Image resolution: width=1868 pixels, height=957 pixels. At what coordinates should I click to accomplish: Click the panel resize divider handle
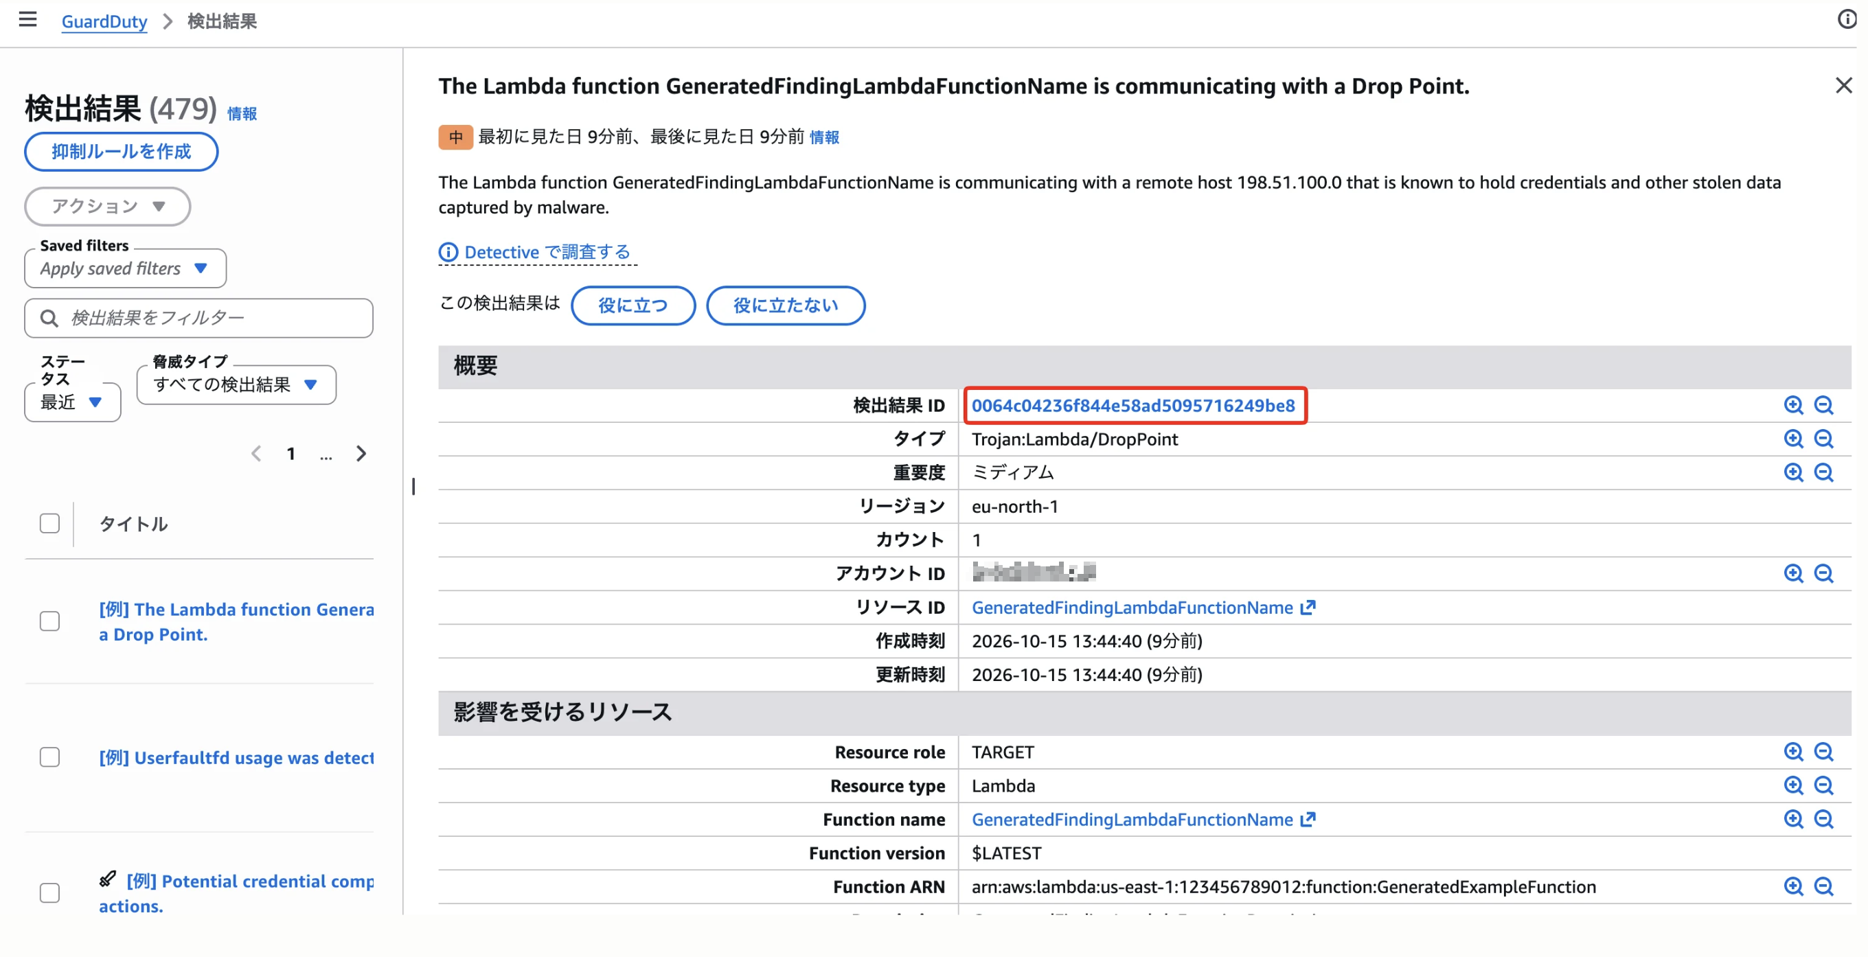(x=413, y=487)
